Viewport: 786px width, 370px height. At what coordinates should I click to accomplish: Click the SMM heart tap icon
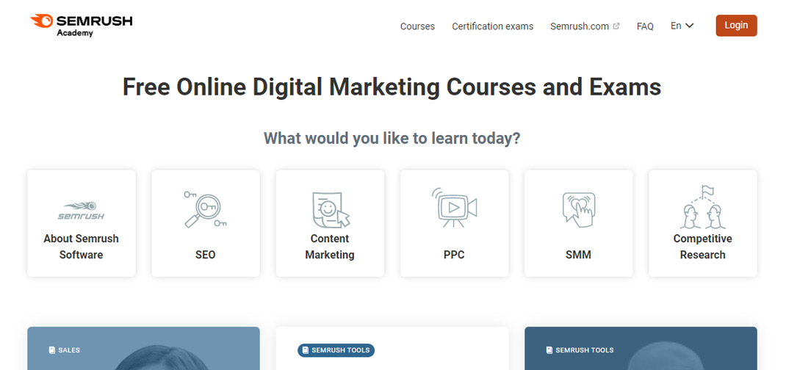tap(578, 210)
